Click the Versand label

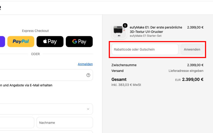[118, 71]
